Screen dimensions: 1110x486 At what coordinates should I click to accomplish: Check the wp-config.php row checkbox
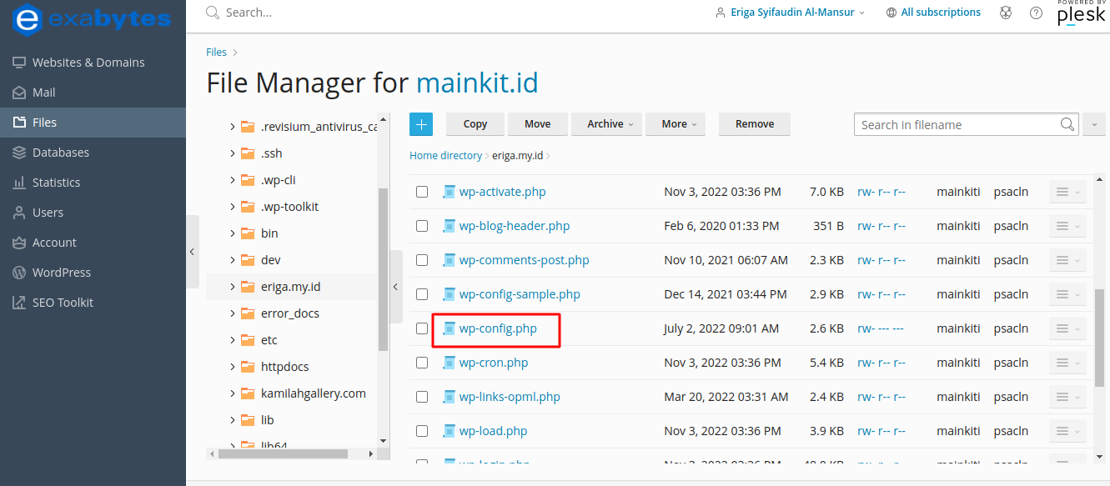pos(422,328)
